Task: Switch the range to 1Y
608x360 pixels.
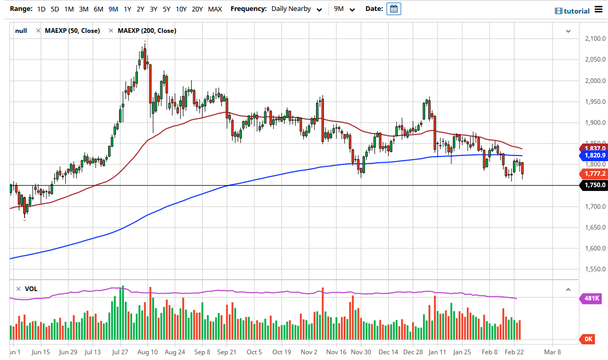Action: pos(127,9)
